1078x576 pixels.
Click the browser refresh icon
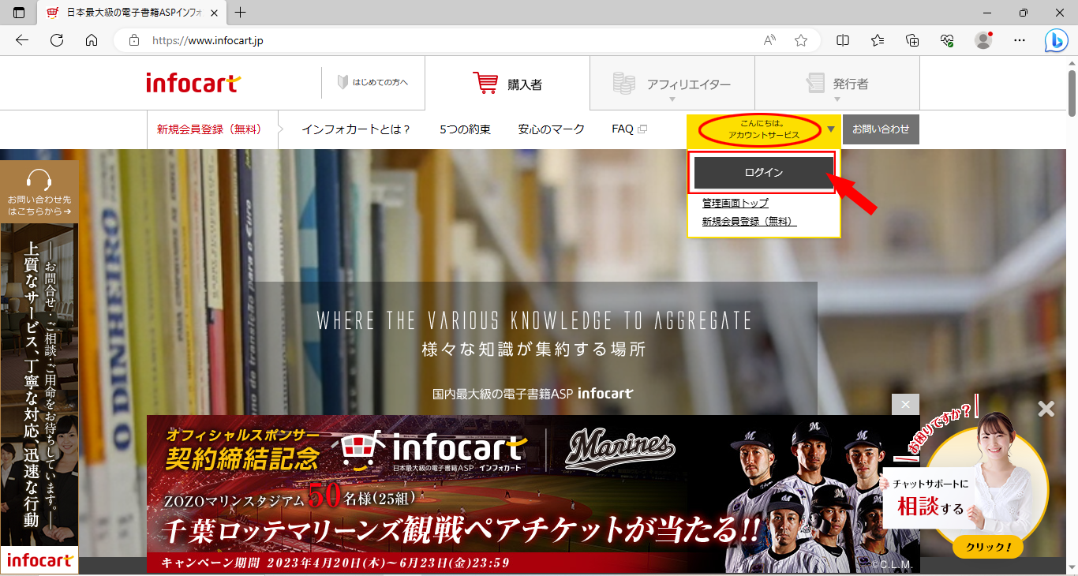[57, 40]
